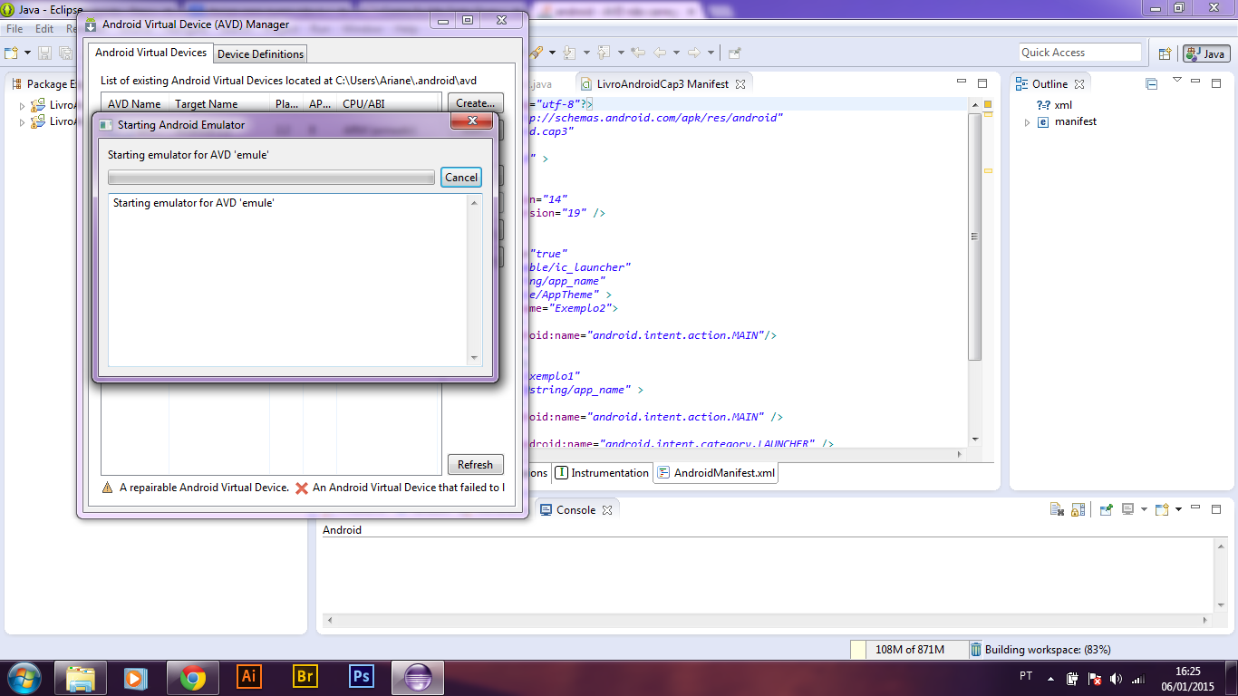Click the Create... button in AVD Manager
The image size is (1238, 696).
pos(475,103)
